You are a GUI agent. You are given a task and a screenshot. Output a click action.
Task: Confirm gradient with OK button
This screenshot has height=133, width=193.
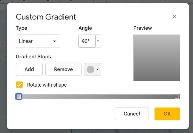pyautogui.click(x=167, y=114)
